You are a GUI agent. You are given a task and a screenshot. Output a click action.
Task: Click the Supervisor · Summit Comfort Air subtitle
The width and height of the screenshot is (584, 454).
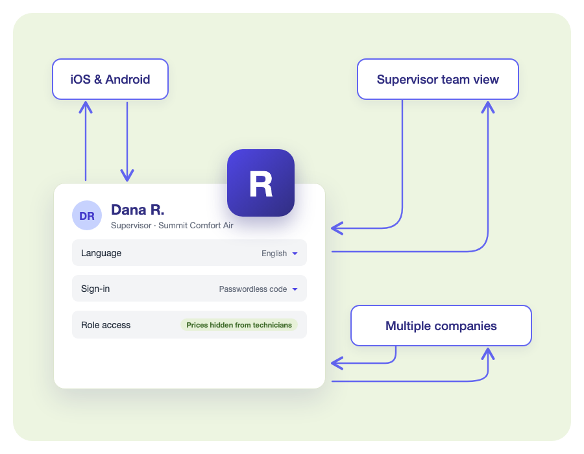[x=172, y=226]
